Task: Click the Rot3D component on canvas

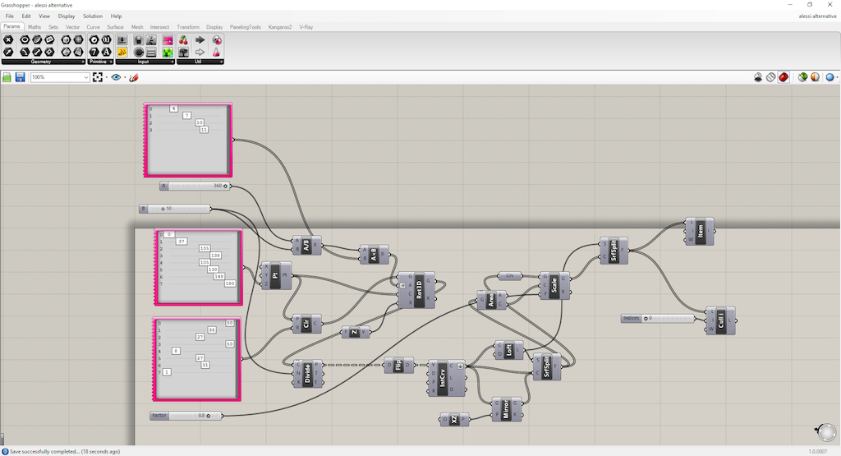Action: point(418,290)
